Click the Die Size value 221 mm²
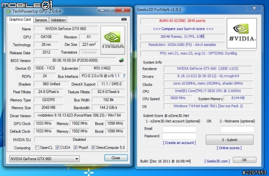The height and width of the screenshot is (176, 269). pyautogui.click(x=89, y=45)
